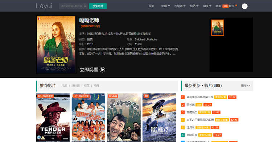Click the 最新更新·影片(398) heading
Image resolution: width=272 pixels, height=142 pixels.
[x=203, y=86]
